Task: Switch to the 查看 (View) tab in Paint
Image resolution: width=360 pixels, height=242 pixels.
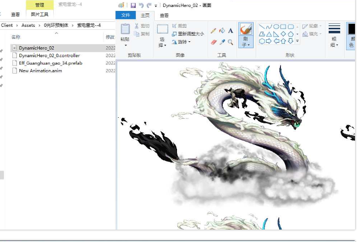Action: coord(164,15)
